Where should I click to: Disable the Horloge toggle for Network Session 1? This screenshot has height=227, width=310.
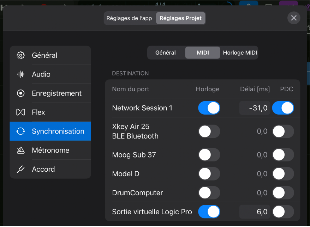point(209,108)
